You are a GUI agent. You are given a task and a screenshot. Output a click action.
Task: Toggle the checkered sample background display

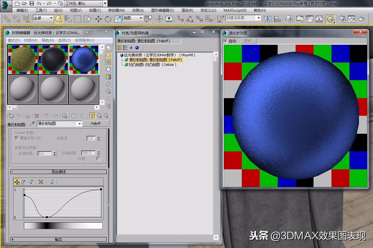[108, 62]
